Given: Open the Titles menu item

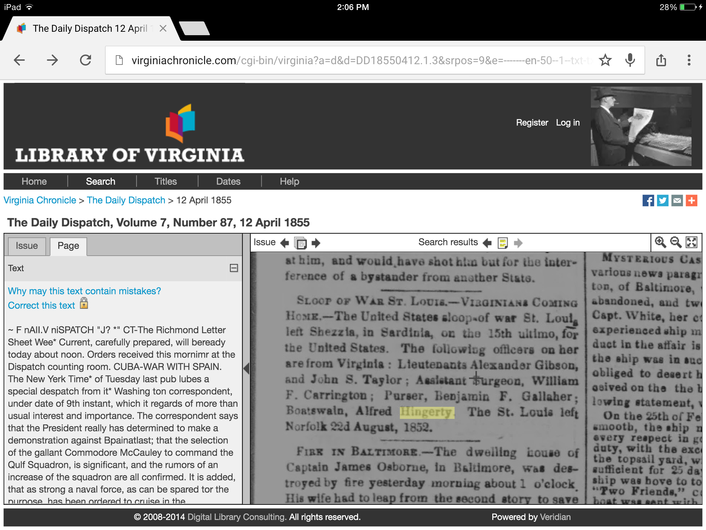Looking at the screenshot, I should coord(166,181).
